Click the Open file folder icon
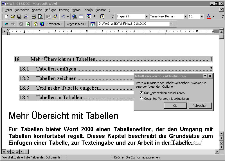The height and width of the screenshot is (161, 225). point(13,17)
